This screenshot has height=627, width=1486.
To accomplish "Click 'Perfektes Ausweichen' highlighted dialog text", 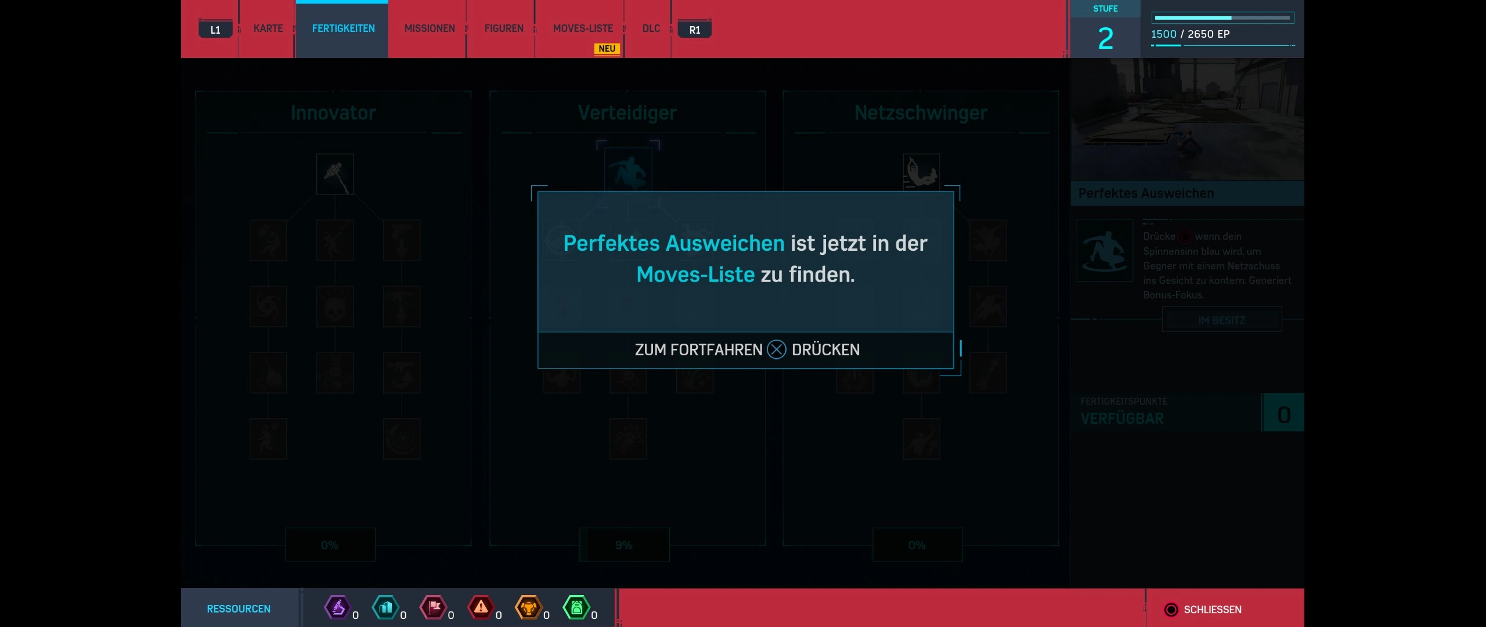I will click(x=674, y=243).
